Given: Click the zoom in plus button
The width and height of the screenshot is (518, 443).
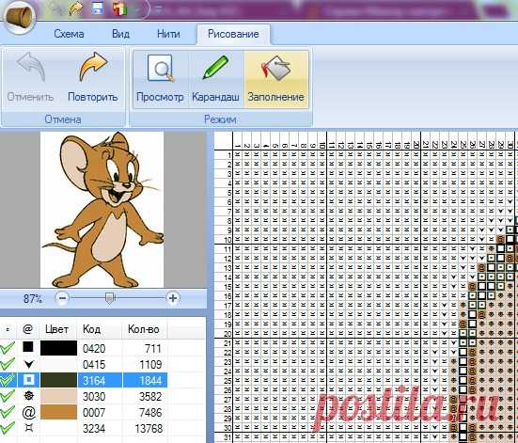Looking at the screenshot, I should tap(172, 298).
